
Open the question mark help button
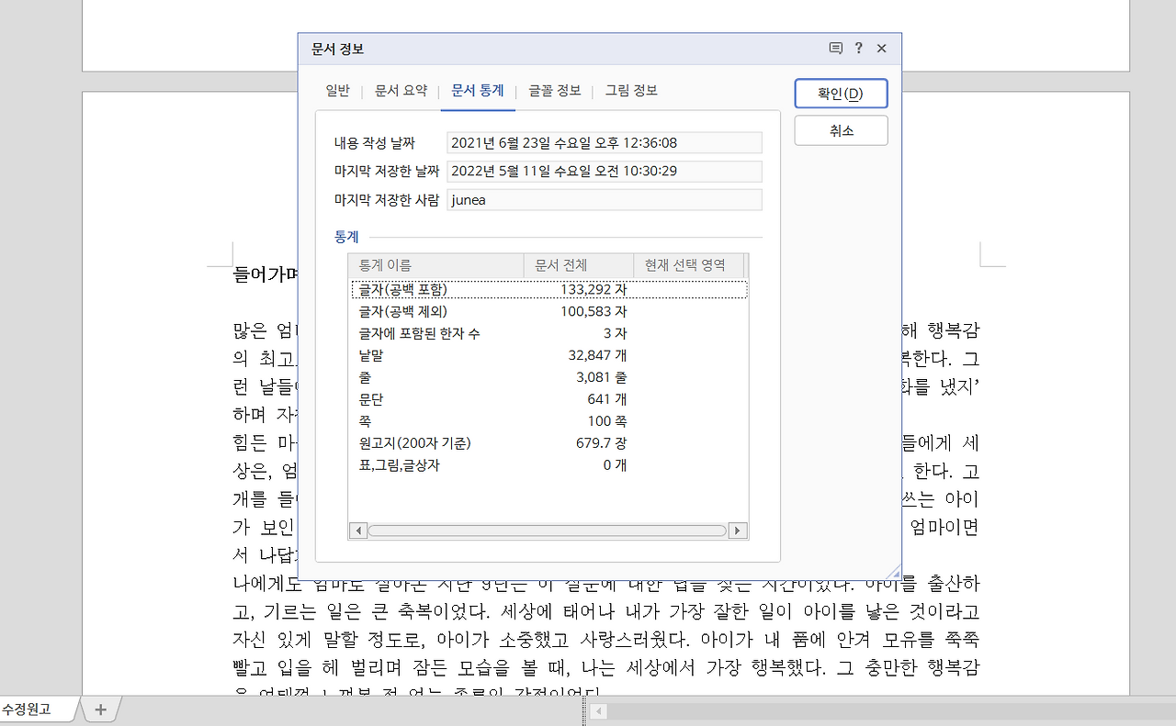(x=859, y=49)
